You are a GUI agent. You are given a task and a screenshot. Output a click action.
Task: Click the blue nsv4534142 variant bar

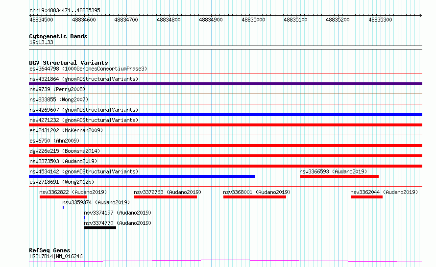pyautogui.click(x=142, y=176)
